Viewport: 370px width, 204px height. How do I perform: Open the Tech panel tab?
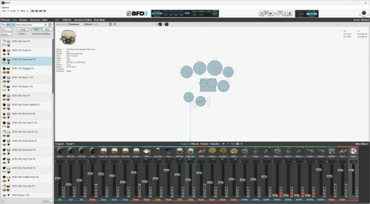[x=356, y=20]
